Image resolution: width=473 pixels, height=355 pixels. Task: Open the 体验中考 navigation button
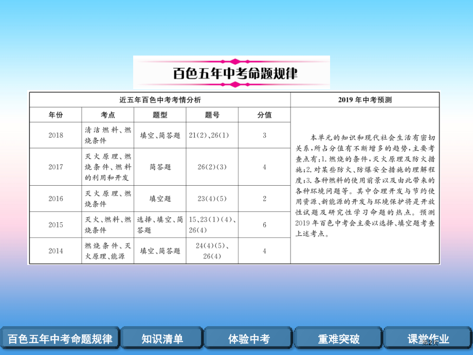point(250,339)
